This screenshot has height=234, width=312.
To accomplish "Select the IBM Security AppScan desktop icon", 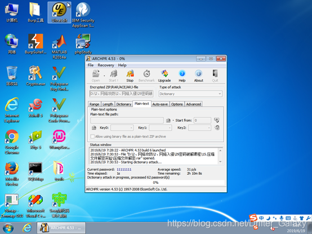I will 83,15.
